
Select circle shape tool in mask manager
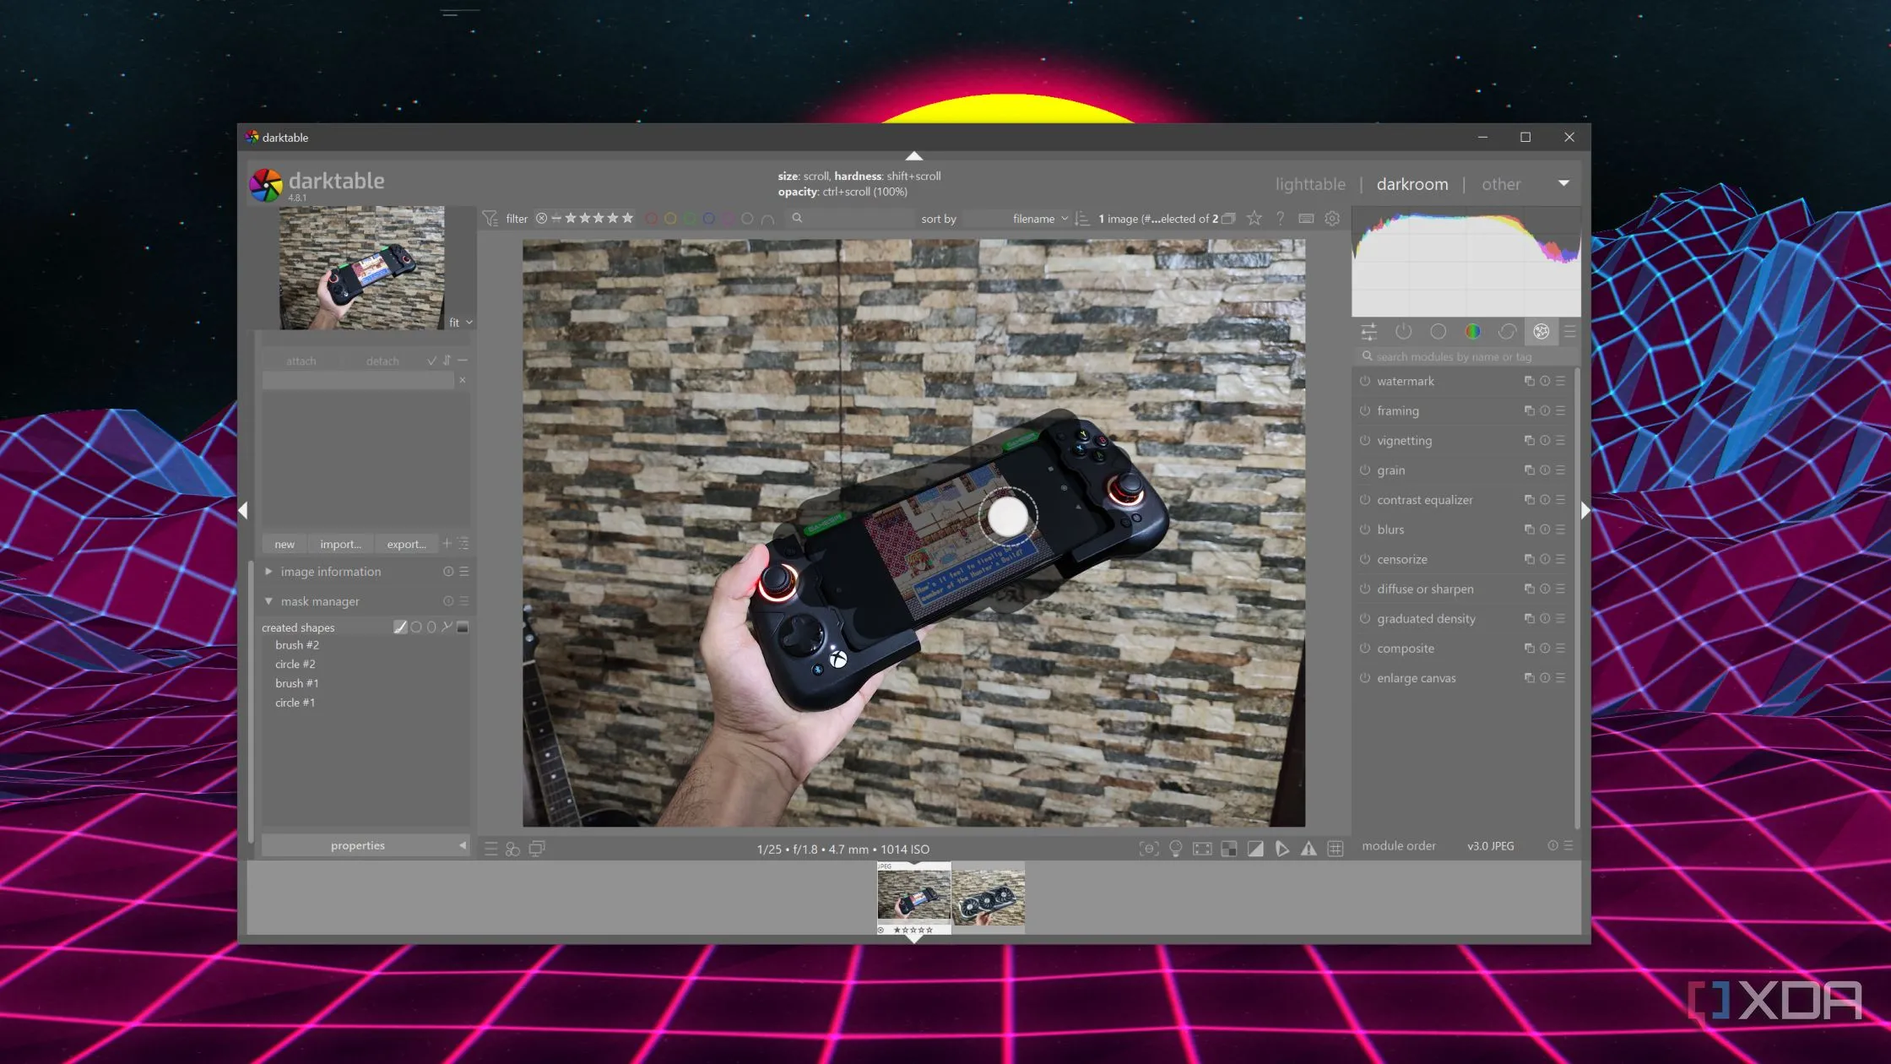pos(415,627)
